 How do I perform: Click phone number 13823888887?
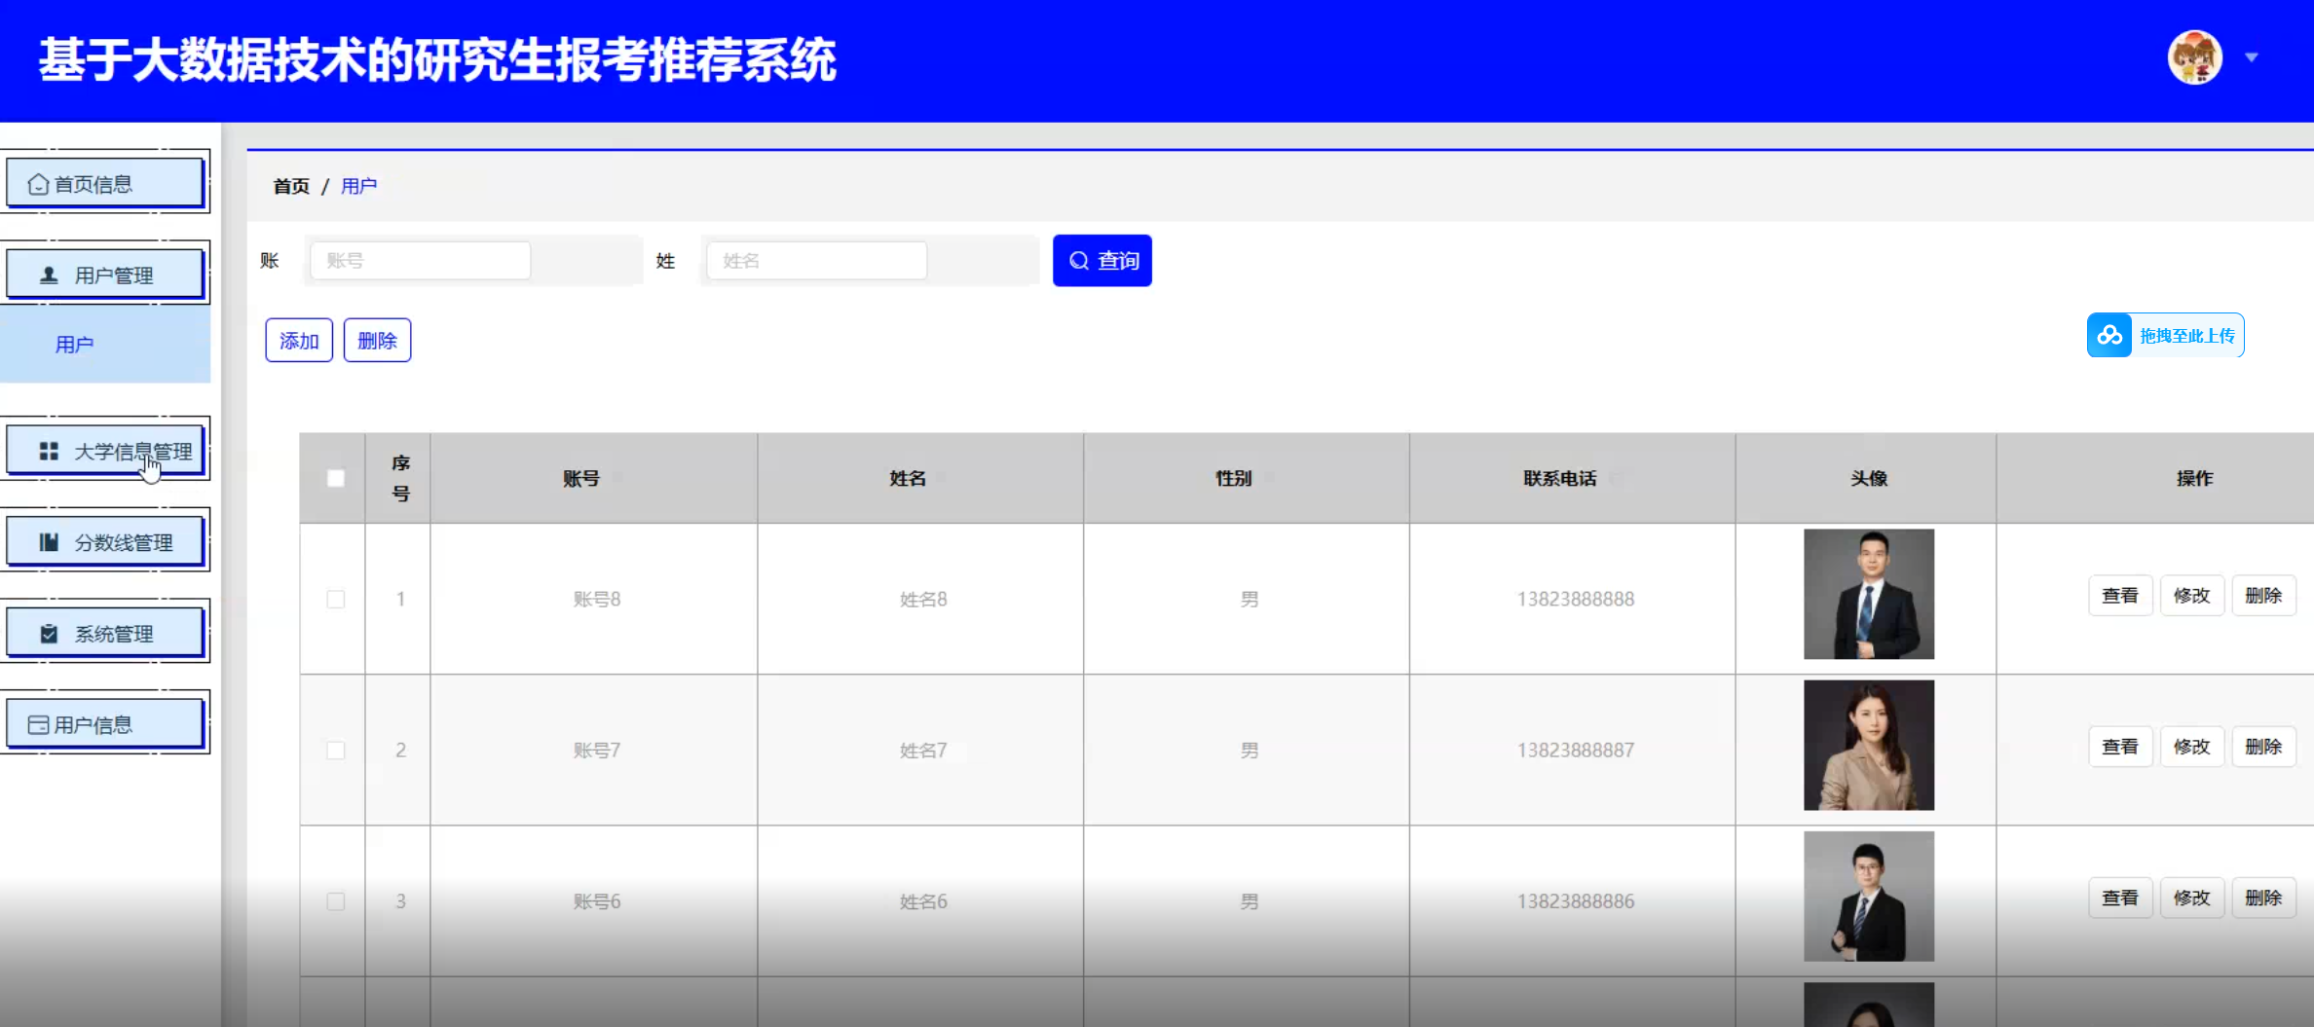tap(1575, 750)
